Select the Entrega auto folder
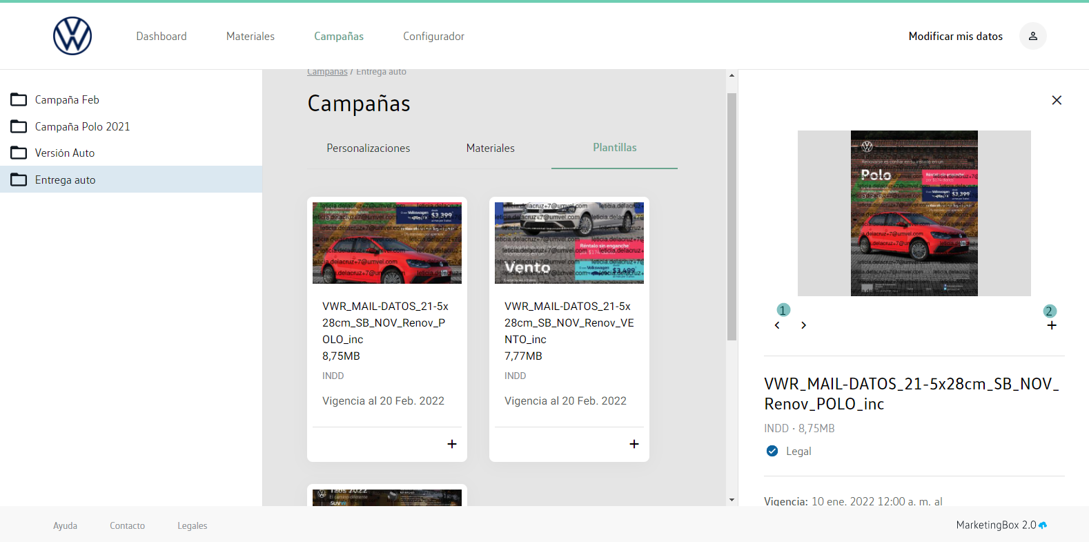 tap(131, 180)
